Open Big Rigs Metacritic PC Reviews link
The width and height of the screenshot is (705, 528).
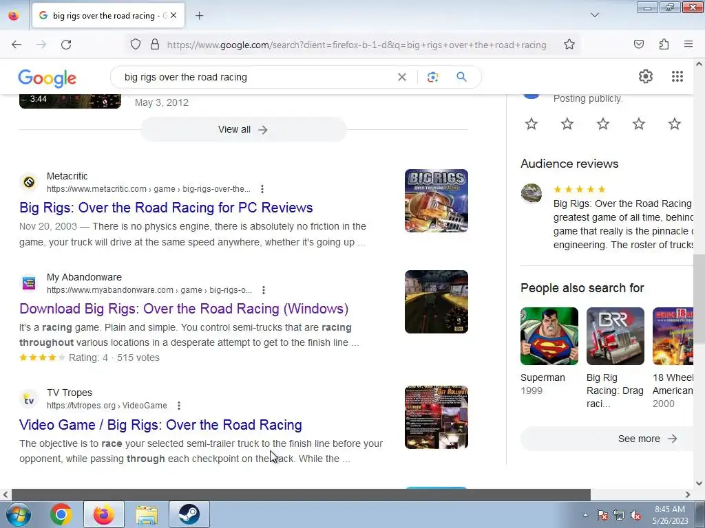[166, 208]
